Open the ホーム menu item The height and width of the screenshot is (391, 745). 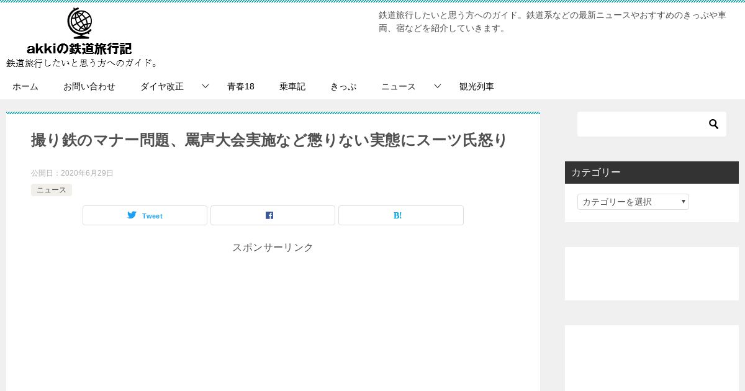pos(25,87)
